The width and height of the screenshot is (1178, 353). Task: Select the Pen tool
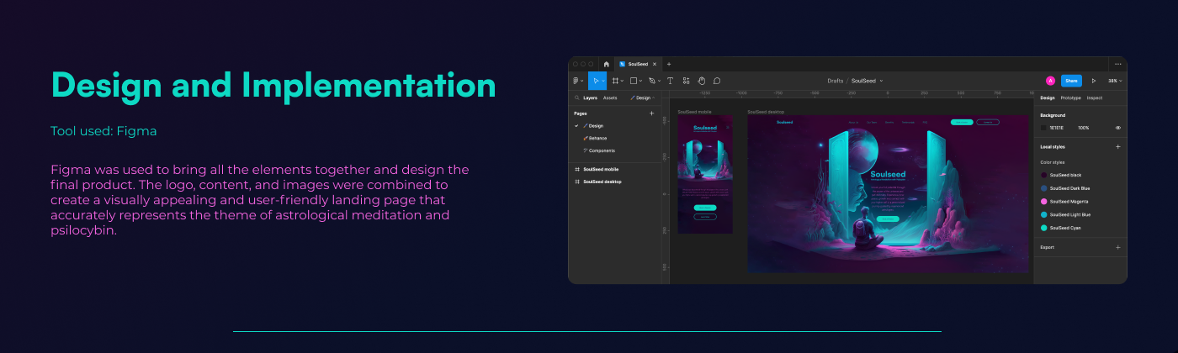652,81
